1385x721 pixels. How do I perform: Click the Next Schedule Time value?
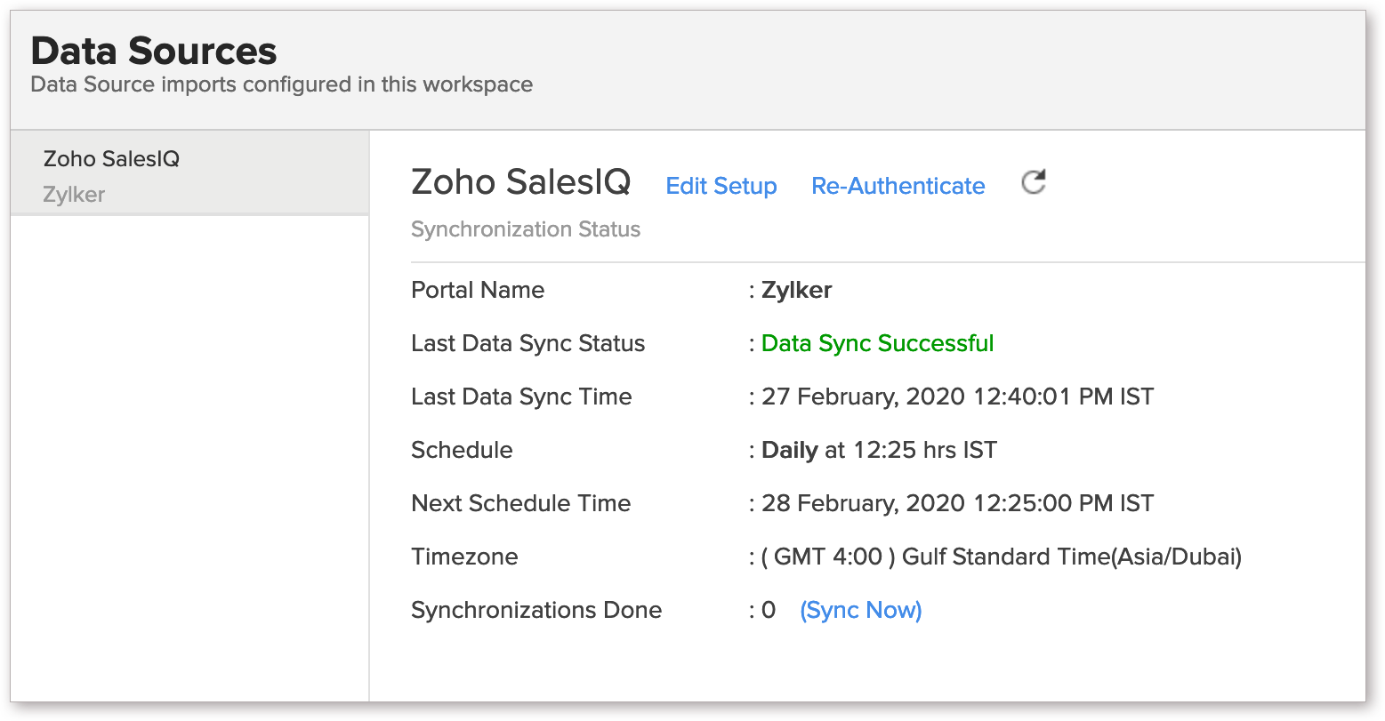pos(957,503)
